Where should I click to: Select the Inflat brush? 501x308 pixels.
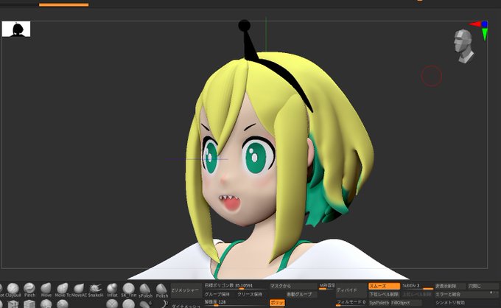click(x=112, y=290)
